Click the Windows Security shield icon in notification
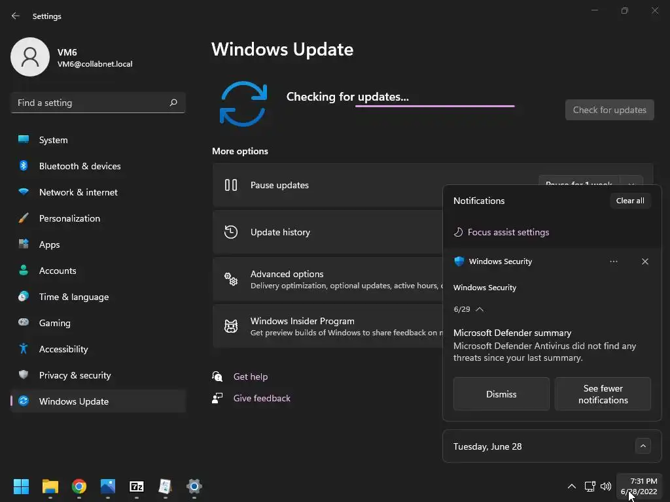Screen dimensions: 670x502 point(459,261)
